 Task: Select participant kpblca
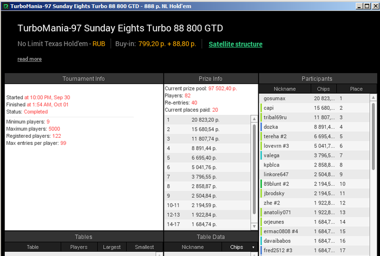314,165
